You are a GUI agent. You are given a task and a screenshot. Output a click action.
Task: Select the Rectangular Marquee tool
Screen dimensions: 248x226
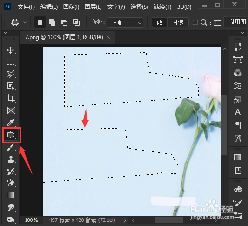tap(11, 62)
